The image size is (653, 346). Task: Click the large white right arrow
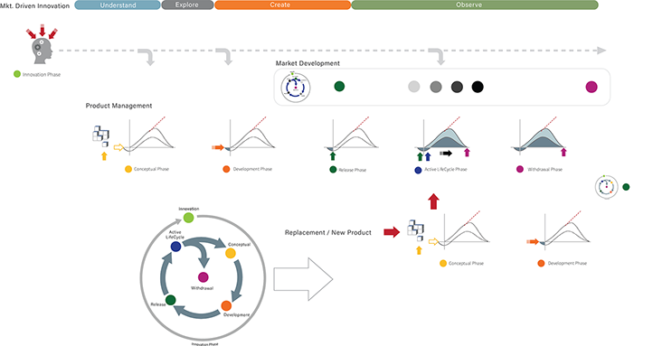(303, 279)
